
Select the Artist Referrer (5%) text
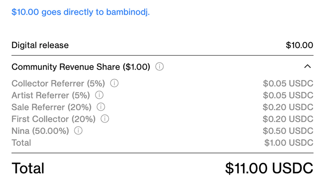click(x=51, y=95)
